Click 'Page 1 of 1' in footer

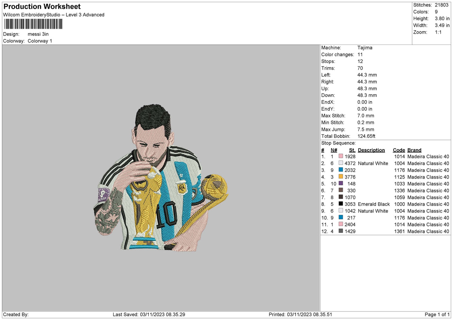click(x=437, y=315)
